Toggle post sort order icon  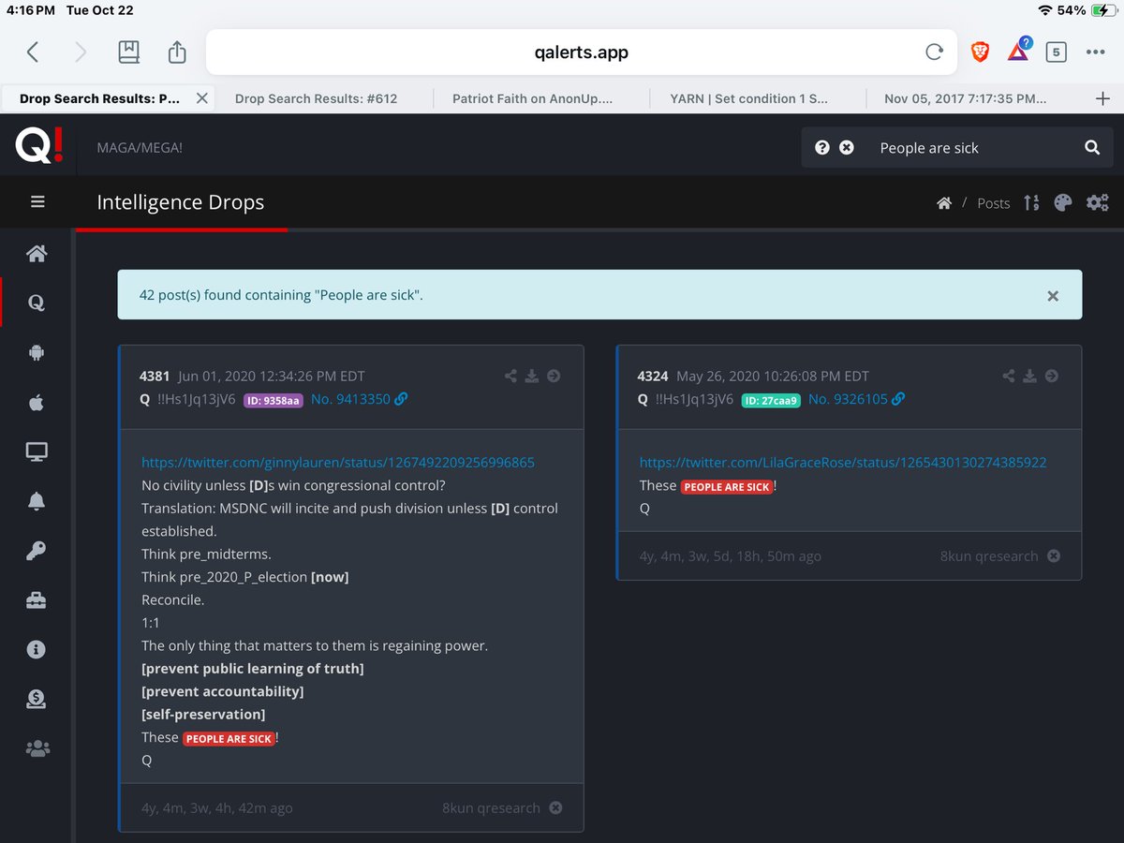[1031, 202]
